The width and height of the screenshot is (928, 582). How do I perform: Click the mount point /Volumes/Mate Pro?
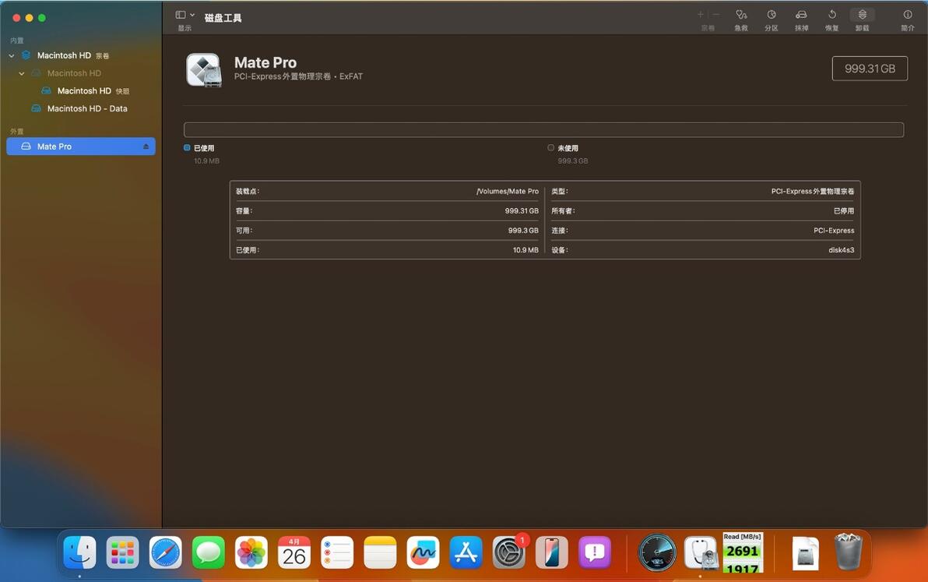pos(507,191)
